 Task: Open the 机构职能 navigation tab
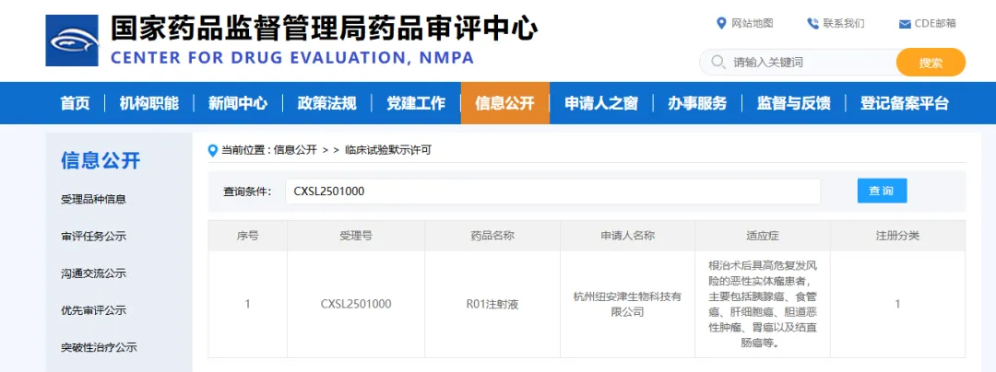(148, 103)
